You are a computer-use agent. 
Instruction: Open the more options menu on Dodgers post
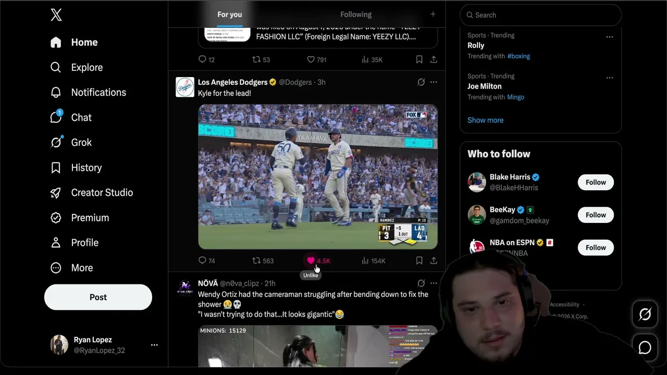434,82
